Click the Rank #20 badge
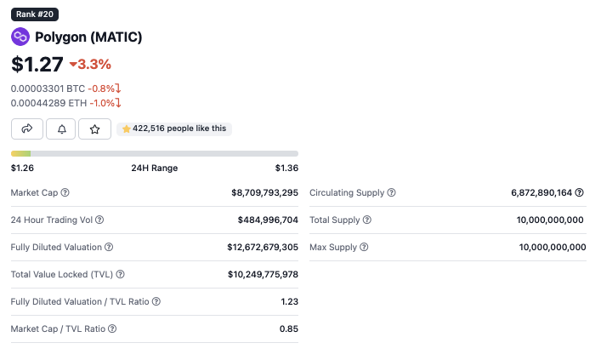The image size is (601, 360). (x=35, y=14)
